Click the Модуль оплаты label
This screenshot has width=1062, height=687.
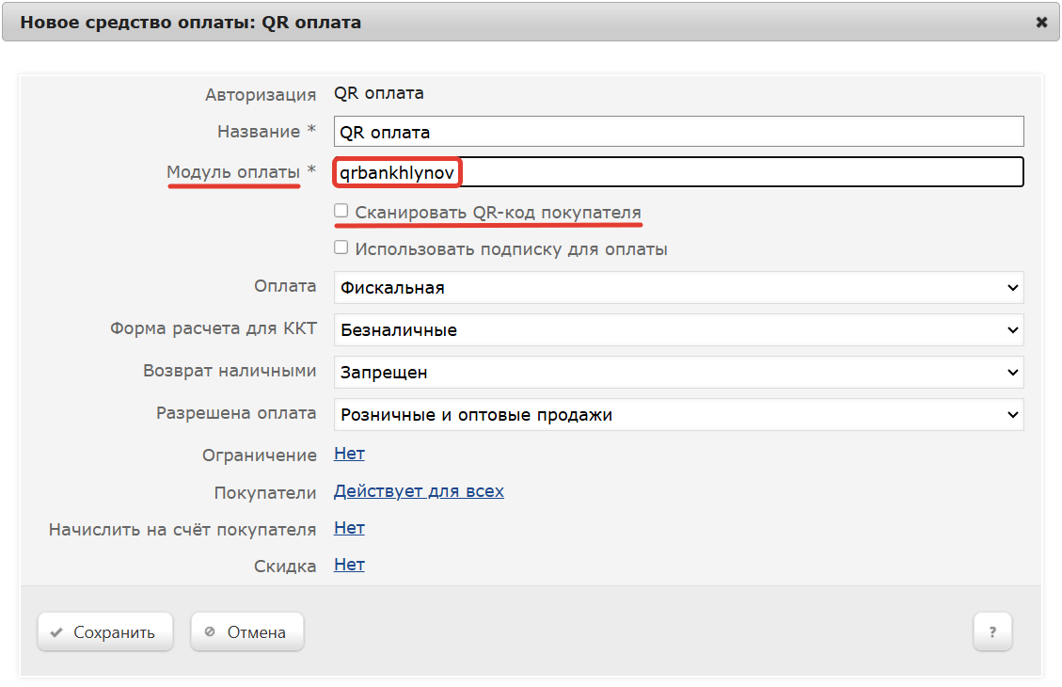tap(233, 172)
